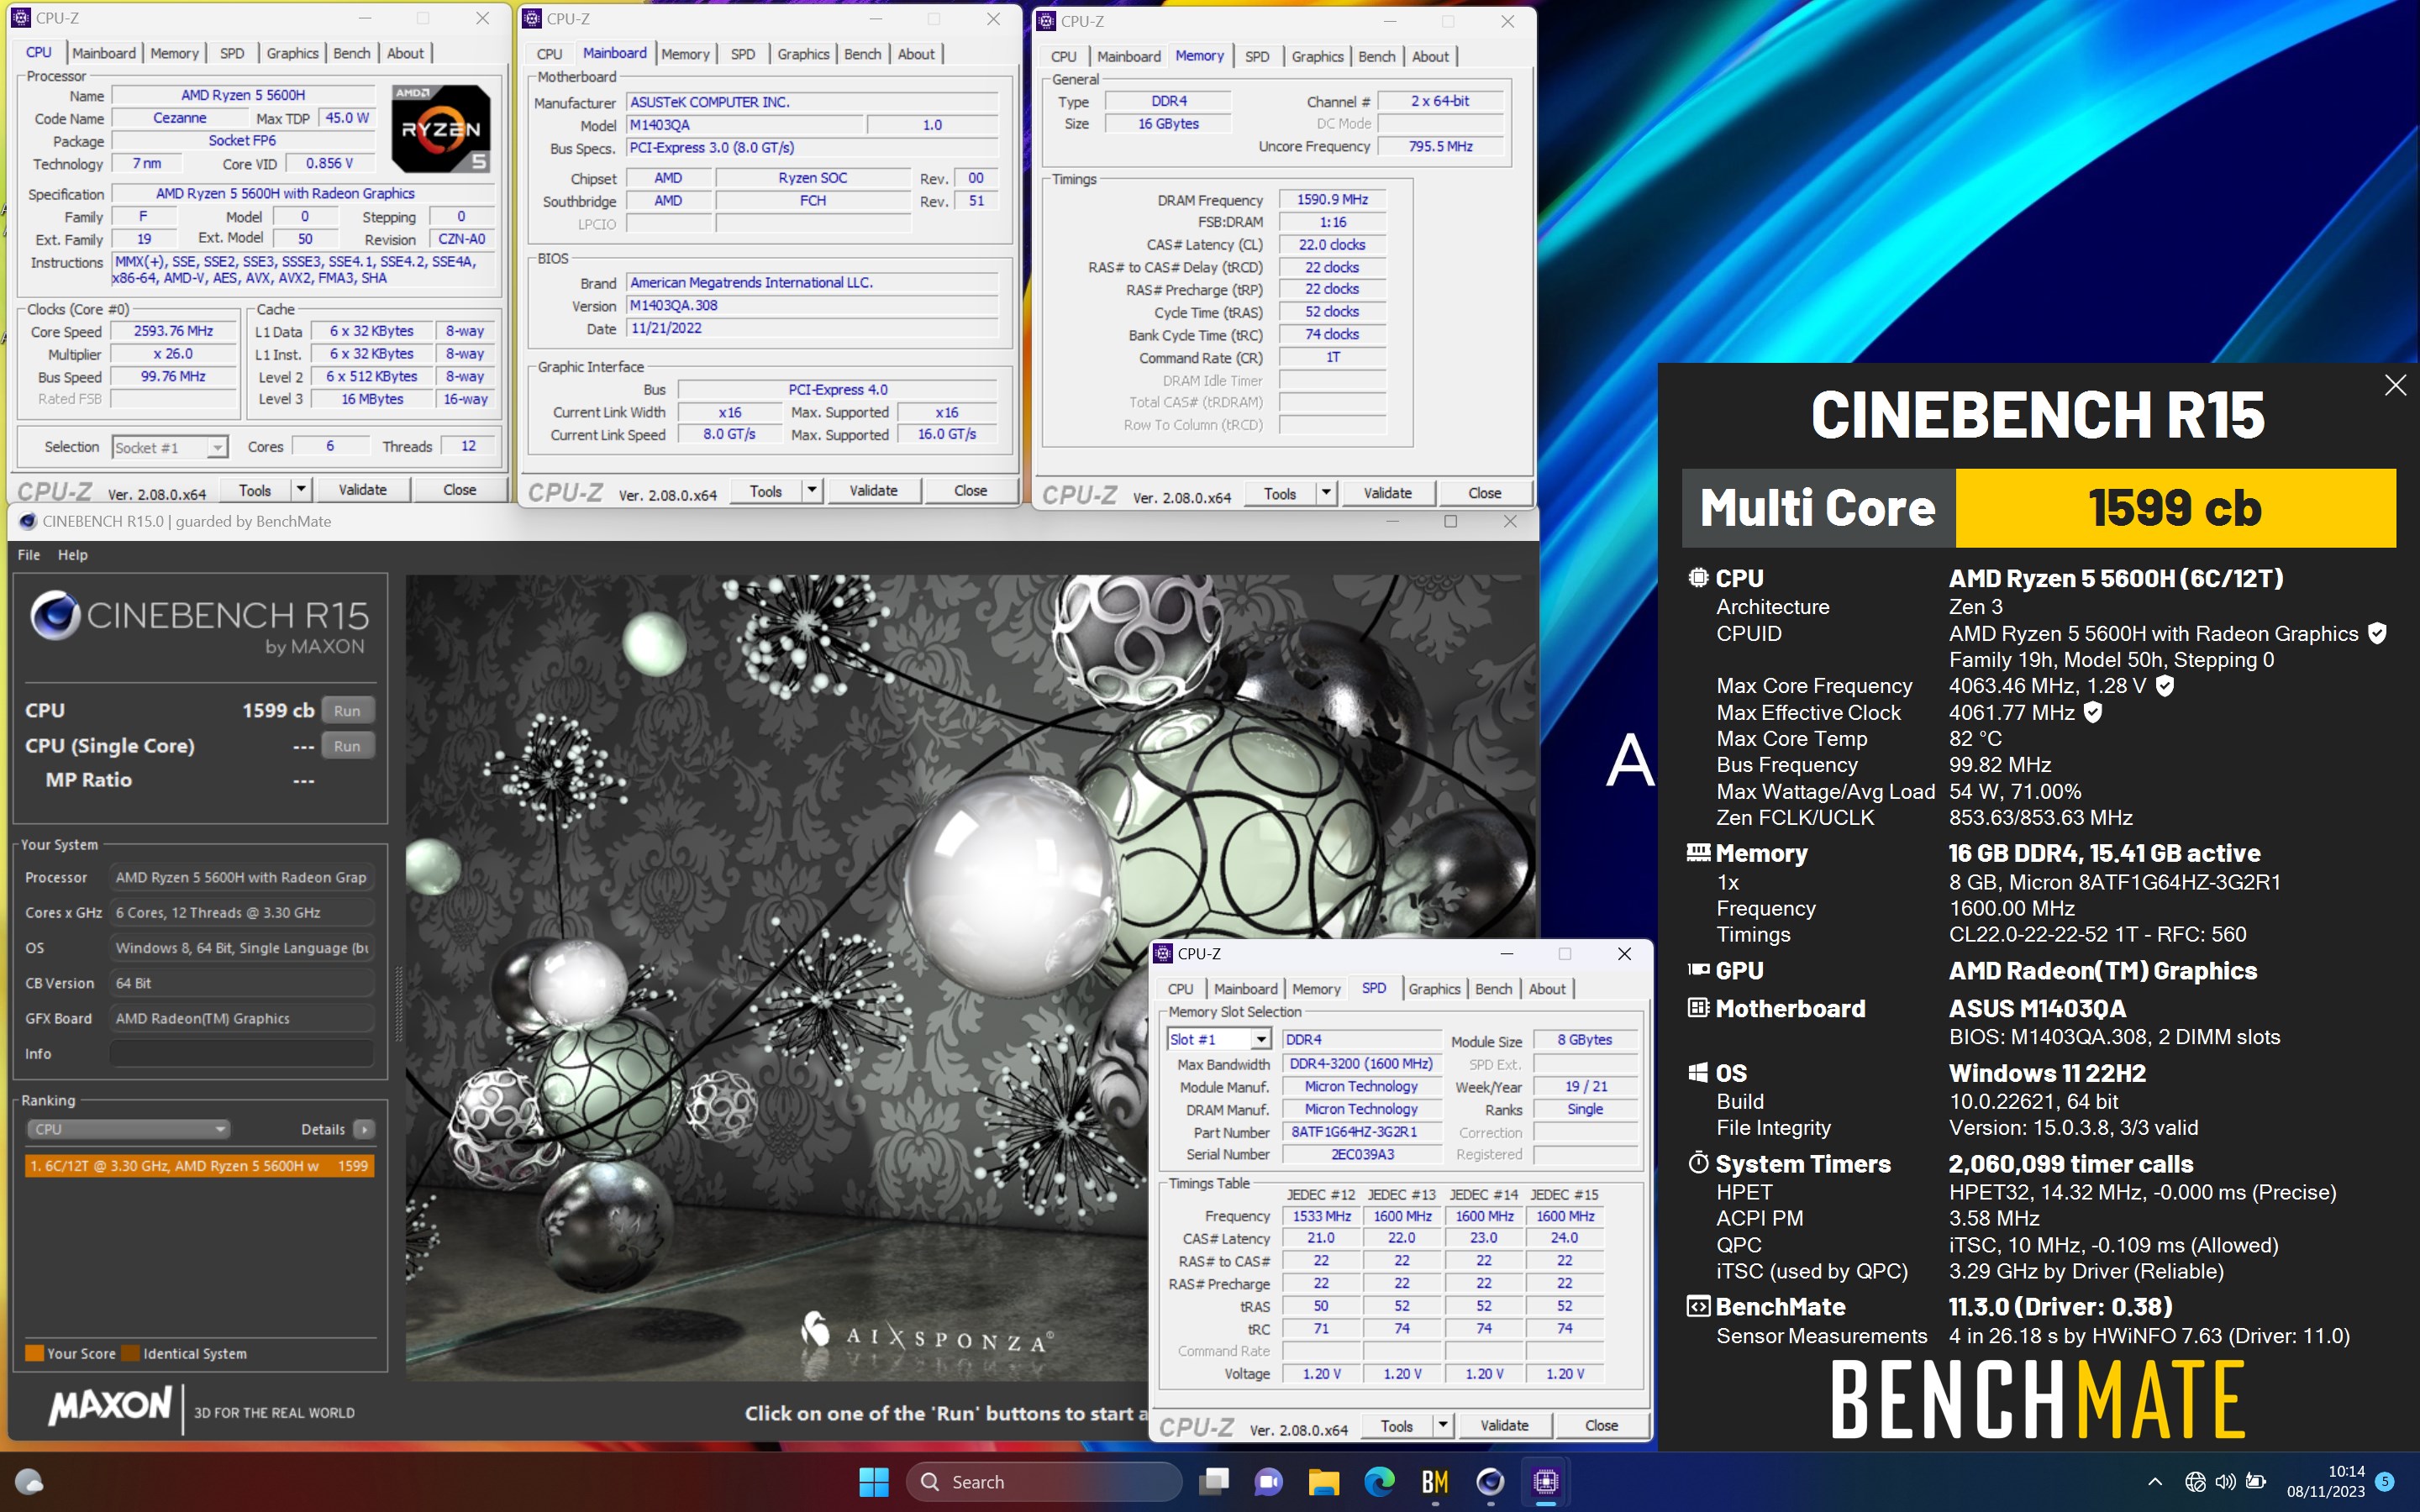
Task: Click the Core Speed 2593.76 MHz value
Action: 173,331
